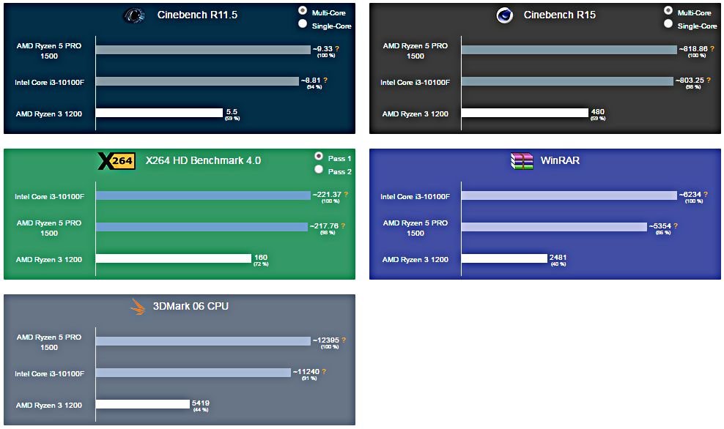Open the question mark beside ~6234
Viewport: 724px width, 429px height.
705,194
